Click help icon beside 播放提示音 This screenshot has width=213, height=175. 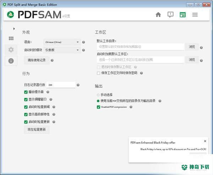pyautogui.click(x=48, y=92)
